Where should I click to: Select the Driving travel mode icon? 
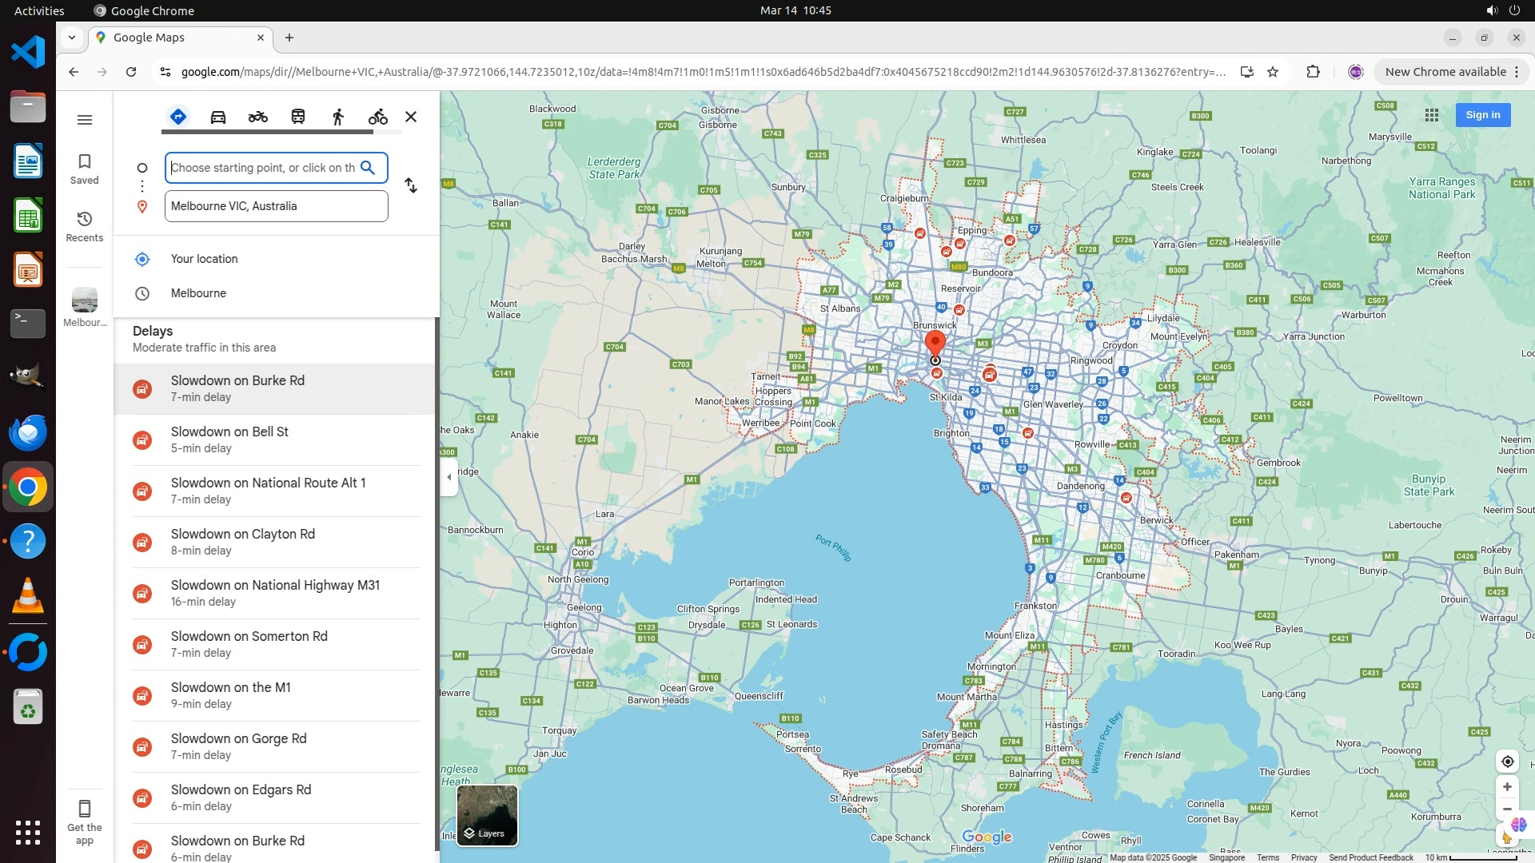[218, 117]
